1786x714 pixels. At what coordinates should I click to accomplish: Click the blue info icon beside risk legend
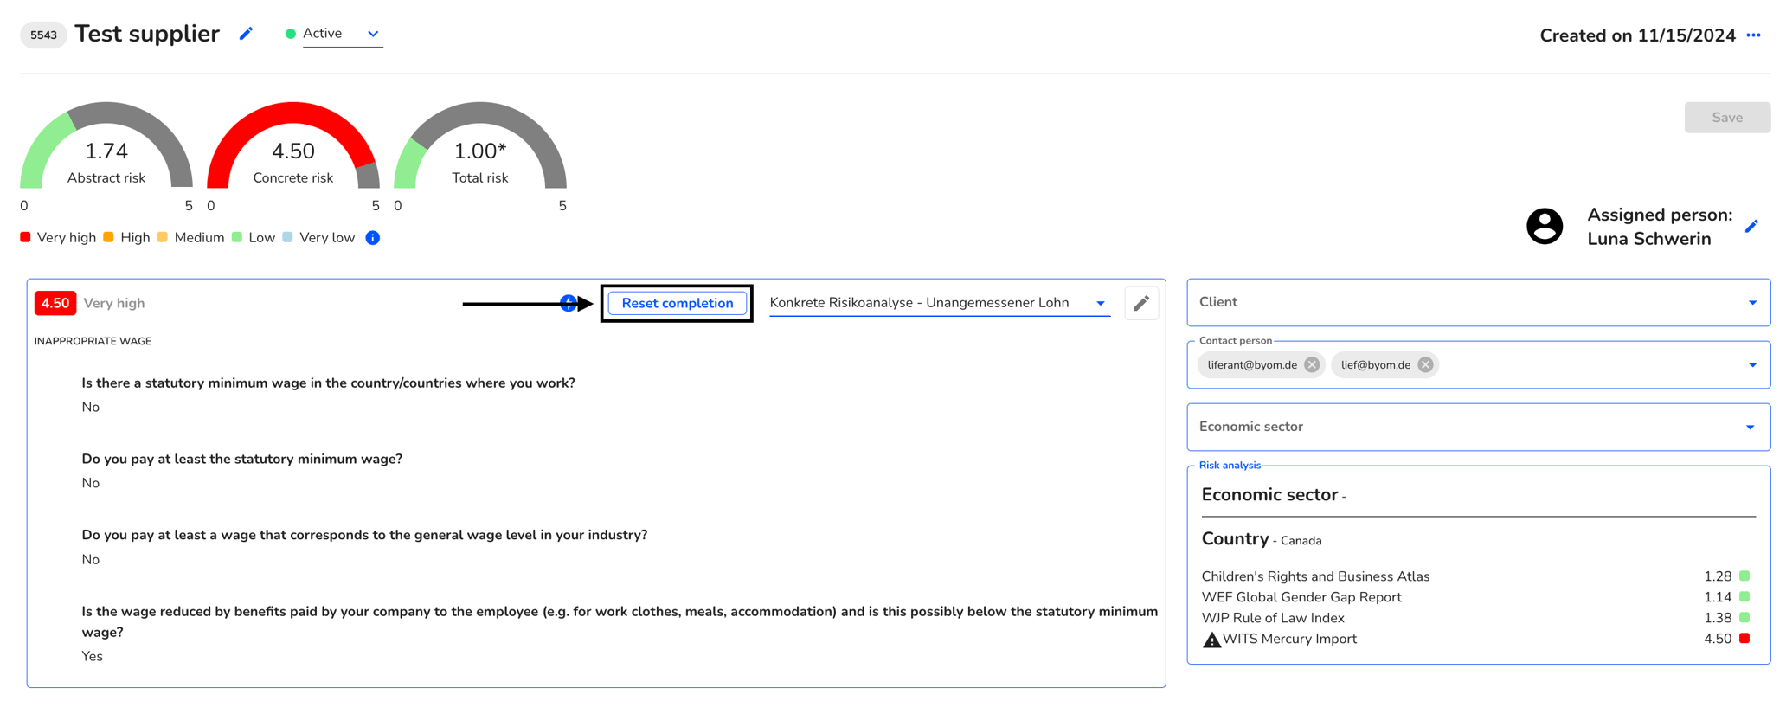[x=373, y=238]
